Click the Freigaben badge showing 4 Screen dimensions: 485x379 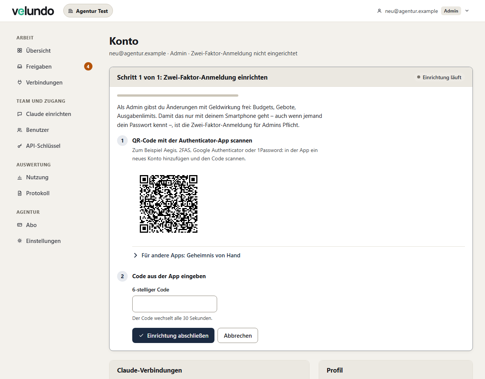click(x=88, y=66)
